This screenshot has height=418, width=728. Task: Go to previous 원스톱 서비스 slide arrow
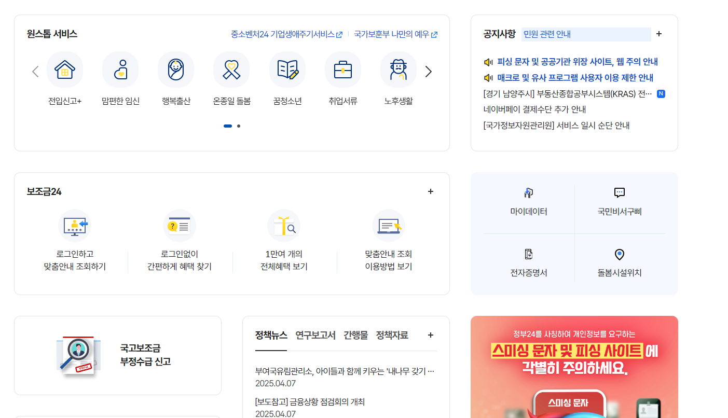(35, 72)
